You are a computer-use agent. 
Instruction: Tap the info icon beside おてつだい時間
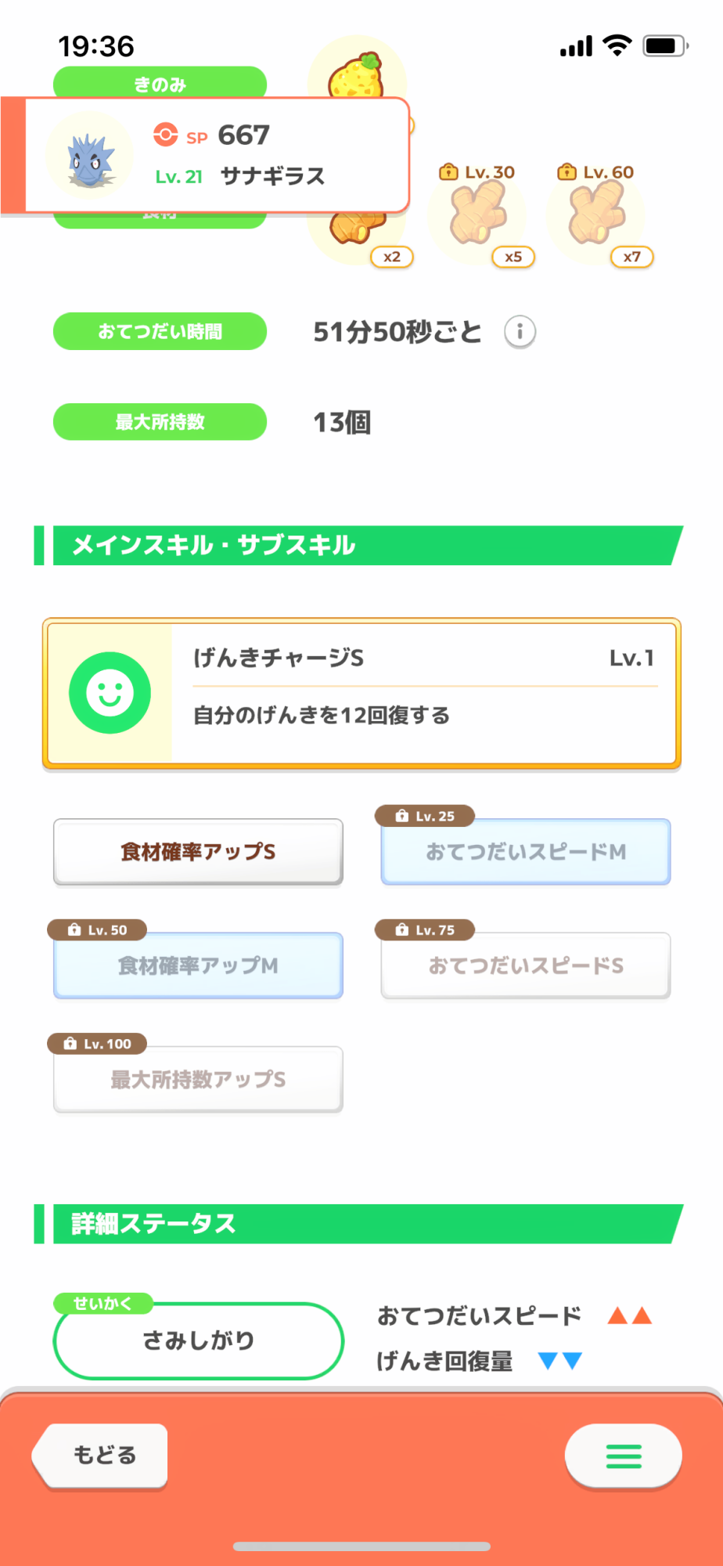pos(520,332)
